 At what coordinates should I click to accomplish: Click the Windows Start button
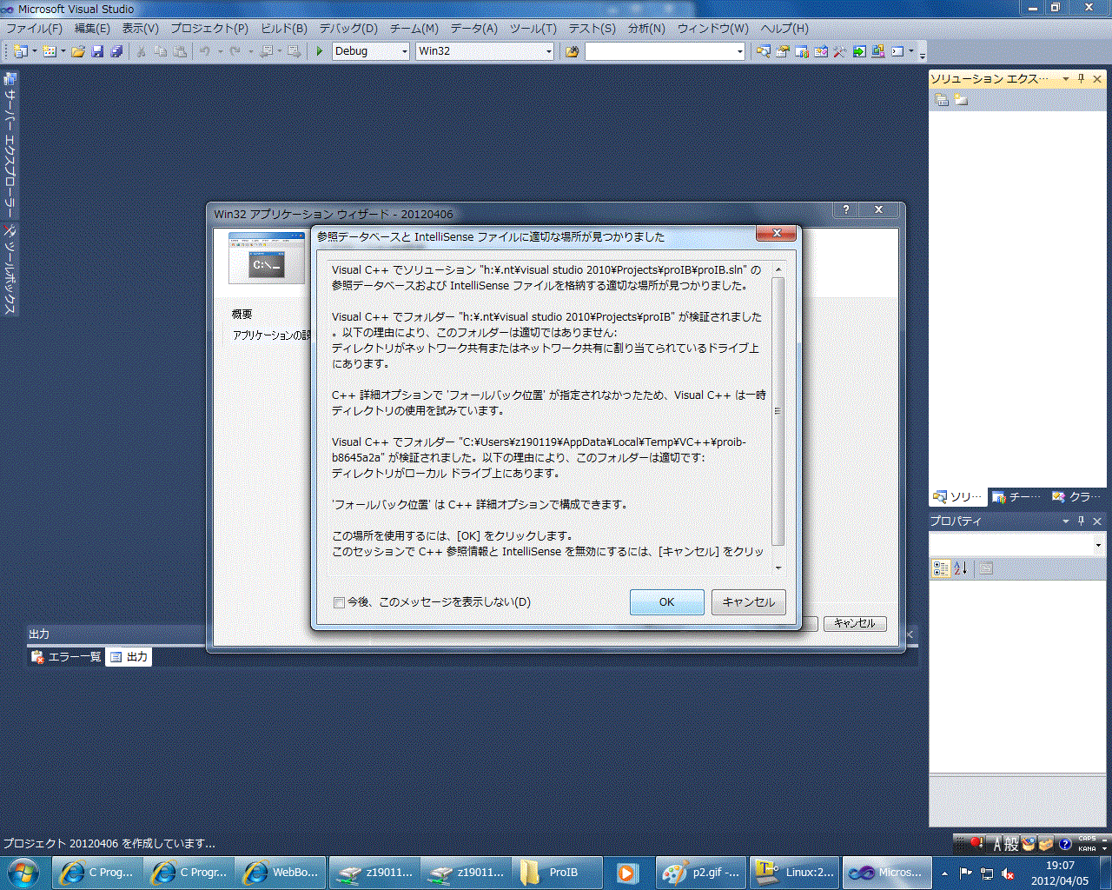pos(23,872)
